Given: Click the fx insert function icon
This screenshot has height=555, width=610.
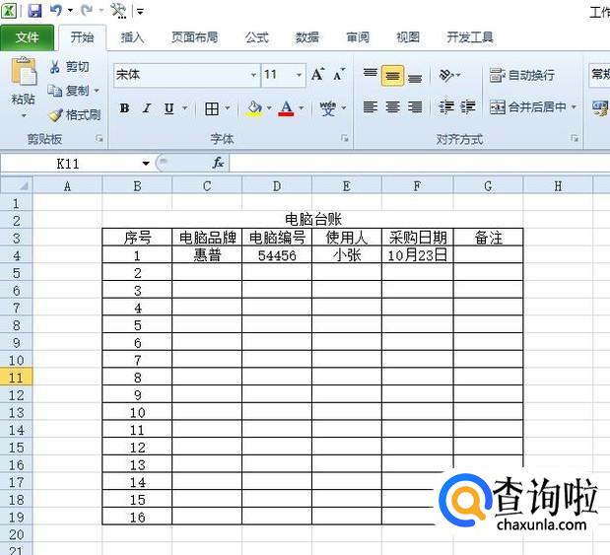Looking at the screenshot, I should [218, 163].
